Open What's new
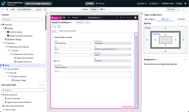189x112 pixels. [167, 3]
